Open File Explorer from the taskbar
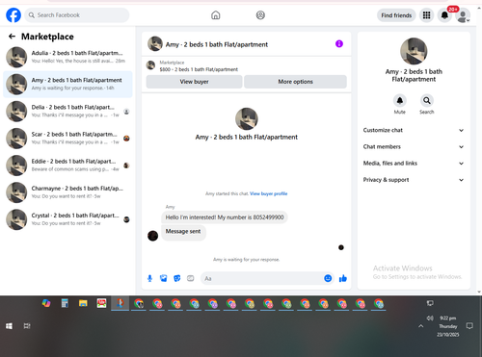 [83, 303]
